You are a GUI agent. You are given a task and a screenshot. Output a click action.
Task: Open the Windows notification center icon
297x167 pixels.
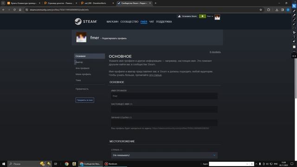pos(292,164)
